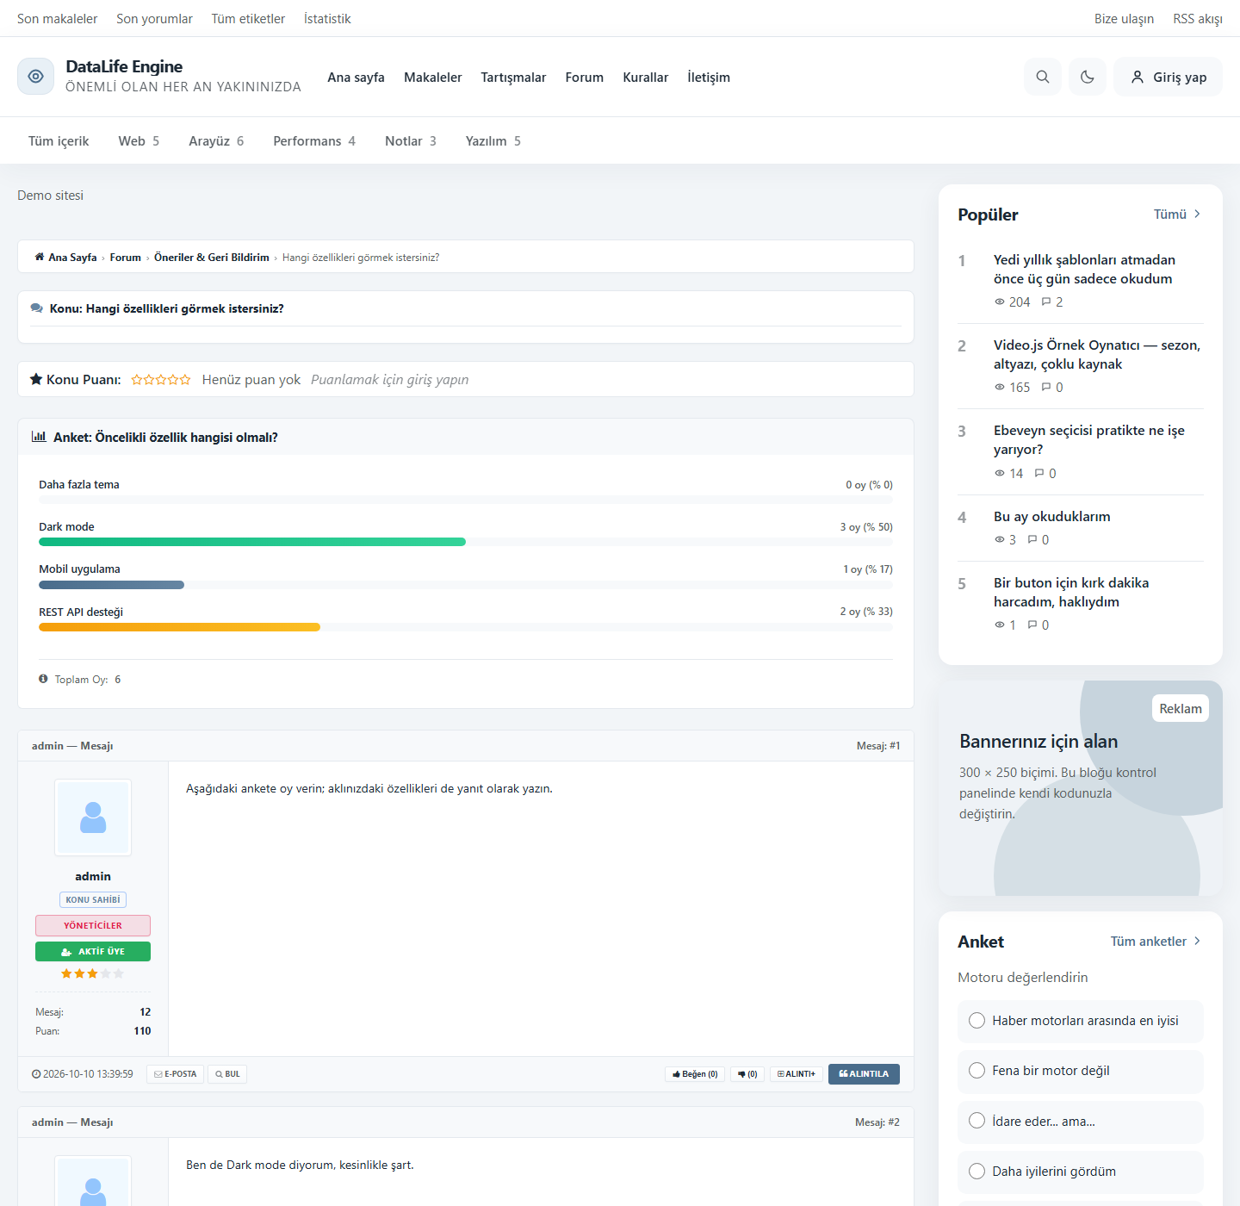Open the Notlar category tab

[x=411, y=141]
